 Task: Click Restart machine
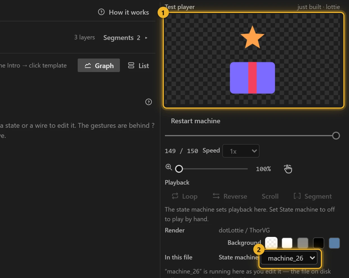pyautogui.click(x=196, y=121)
